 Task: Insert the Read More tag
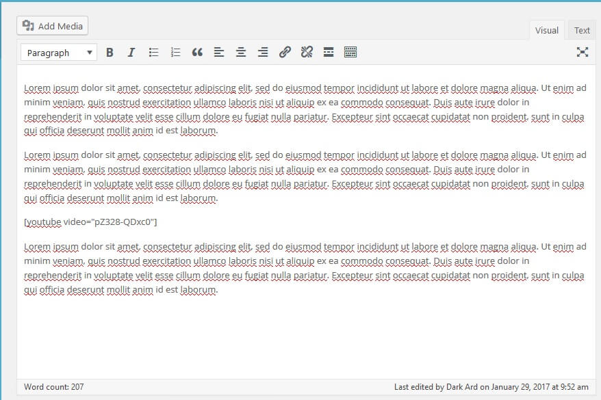click(329, 53)
